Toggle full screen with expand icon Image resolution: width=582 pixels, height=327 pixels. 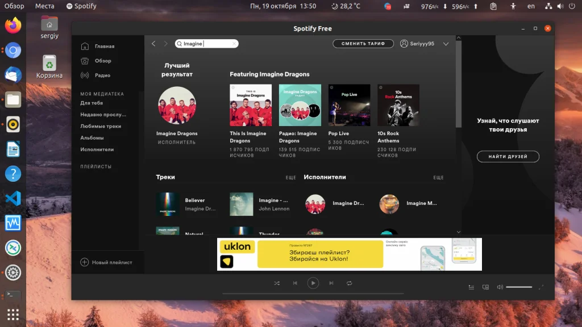point(541,287)
